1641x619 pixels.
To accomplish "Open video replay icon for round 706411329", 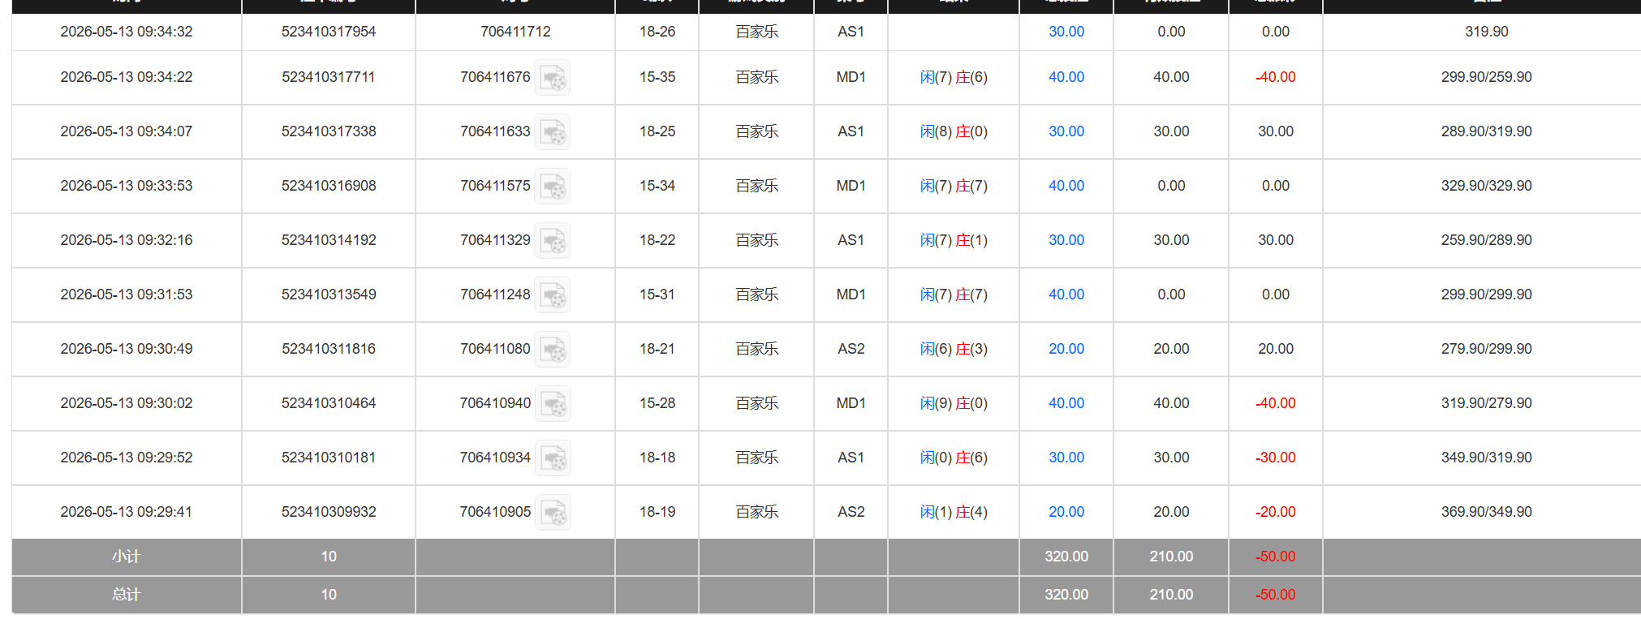I will coord(553,241).
